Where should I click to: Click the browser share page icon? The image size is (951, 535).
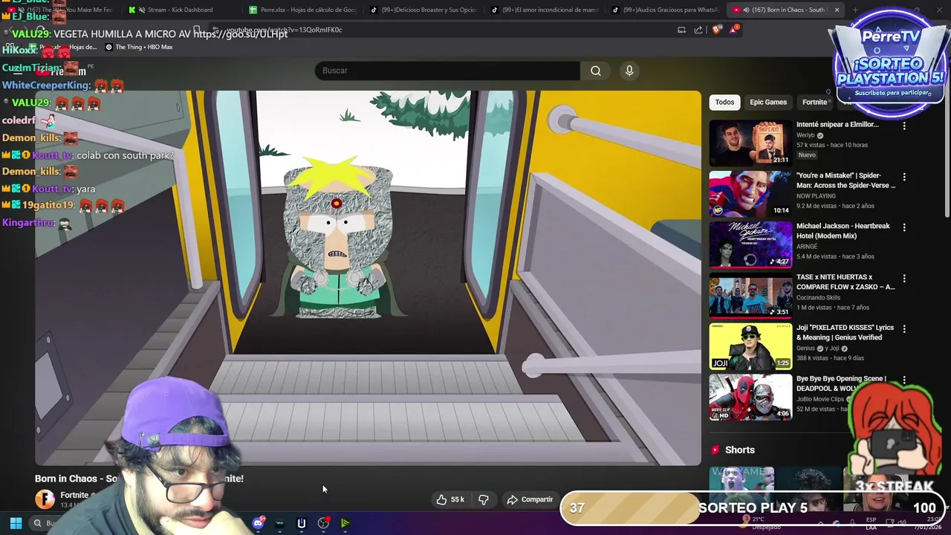click(698, 30)
